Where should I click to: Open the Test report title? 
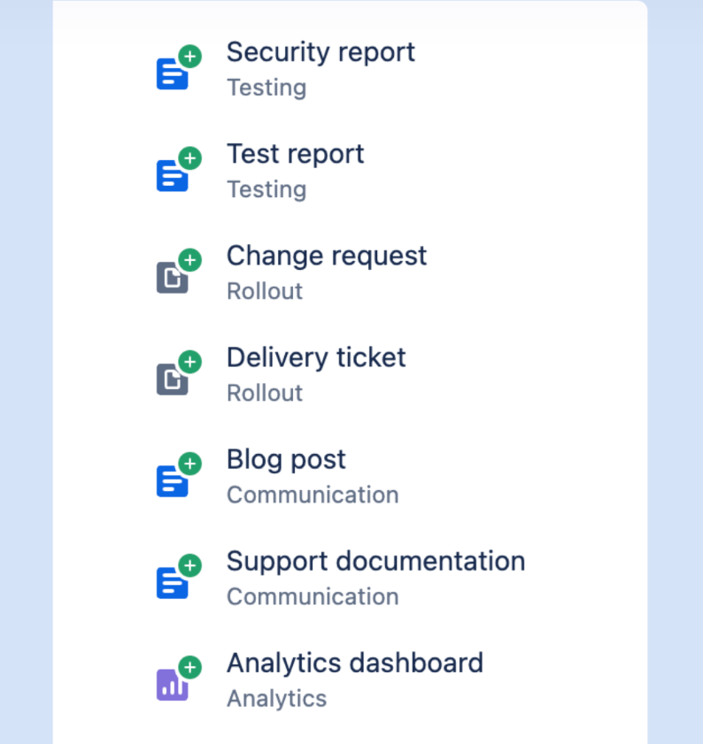pos(295,154)
